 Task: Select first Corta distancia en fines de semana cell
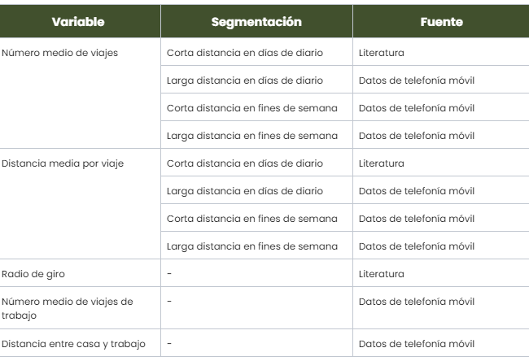pyautogui.click(x=251, y=108)
